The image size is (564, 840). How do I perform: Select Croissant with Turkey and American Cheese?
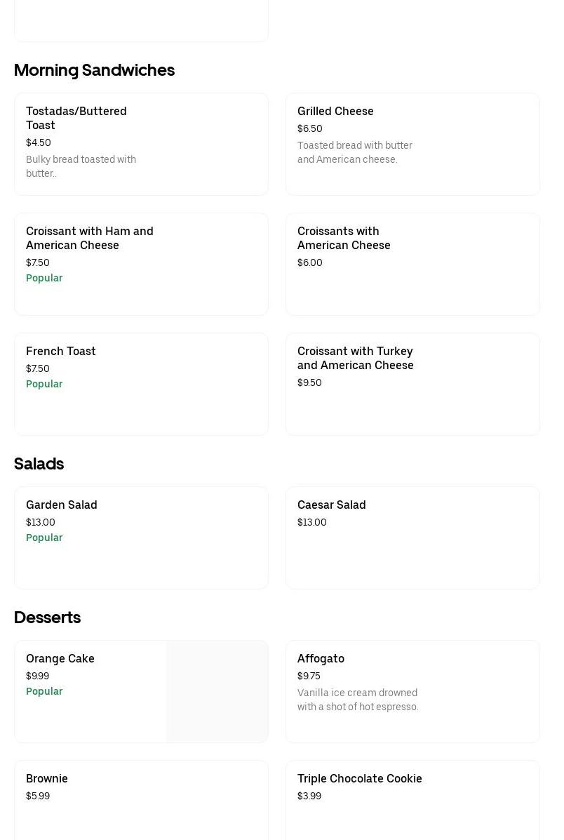pyautogui.click(x=355, y=358)
